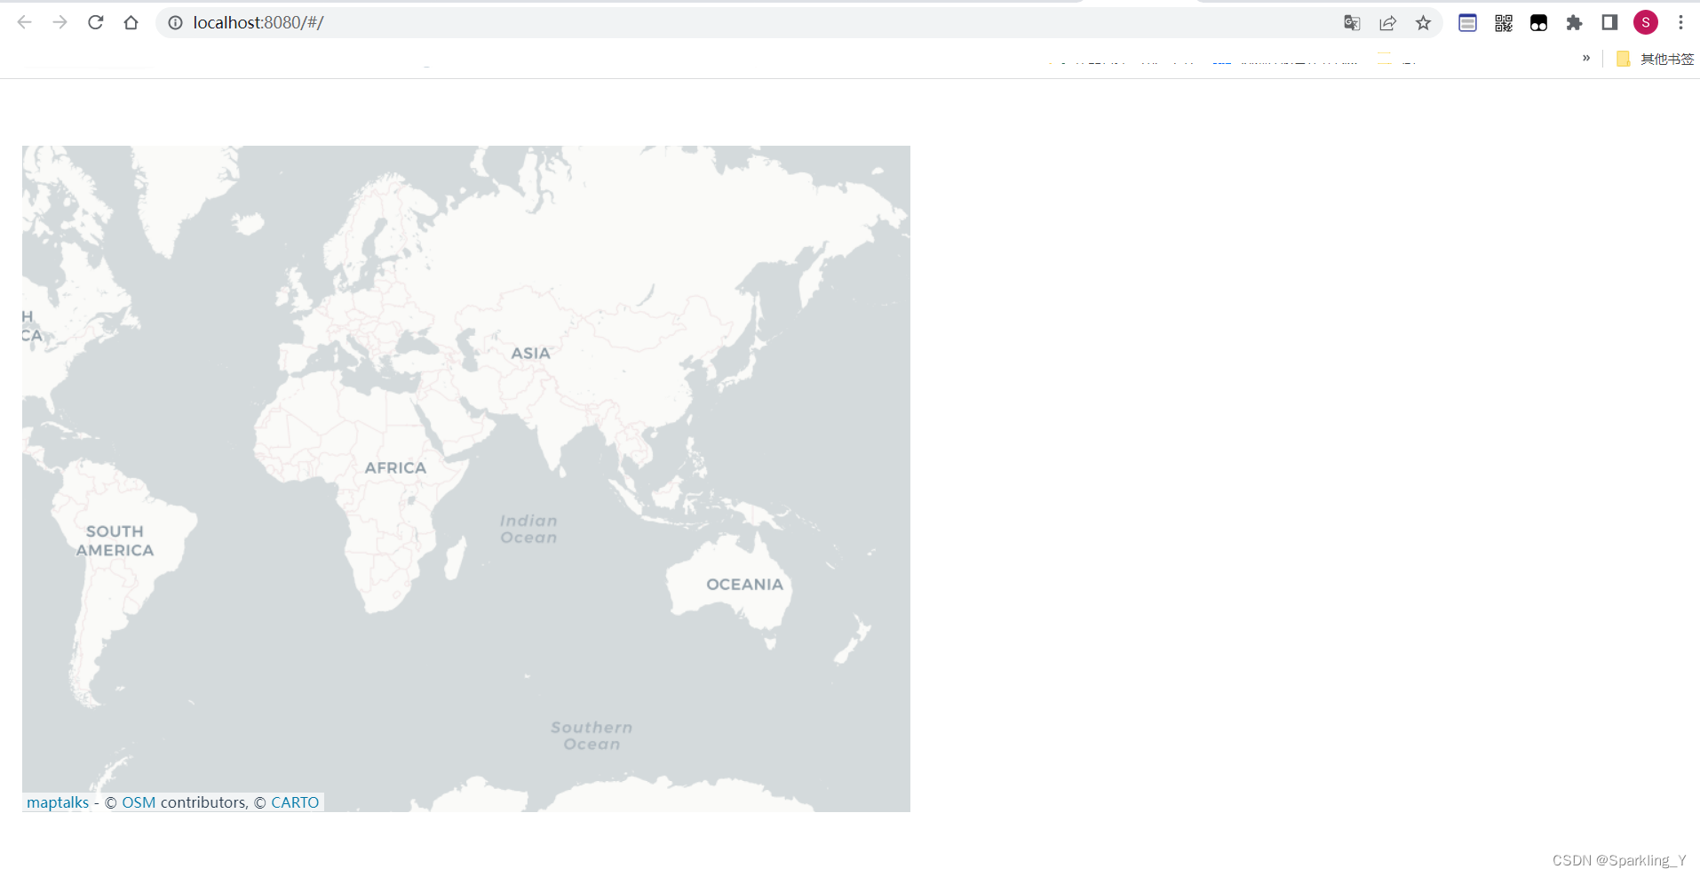Click the maptalks attribution link

tap(57, 801)
